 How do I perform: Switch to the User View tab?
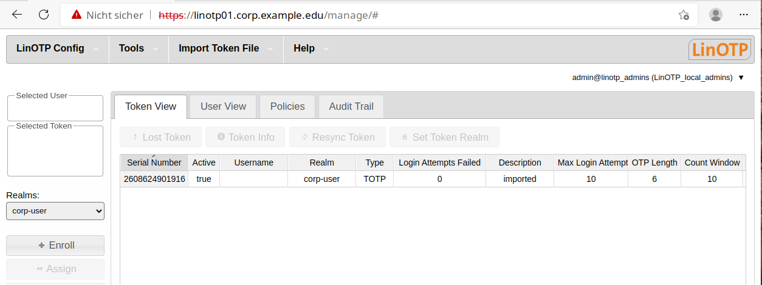tap(223, 106)
